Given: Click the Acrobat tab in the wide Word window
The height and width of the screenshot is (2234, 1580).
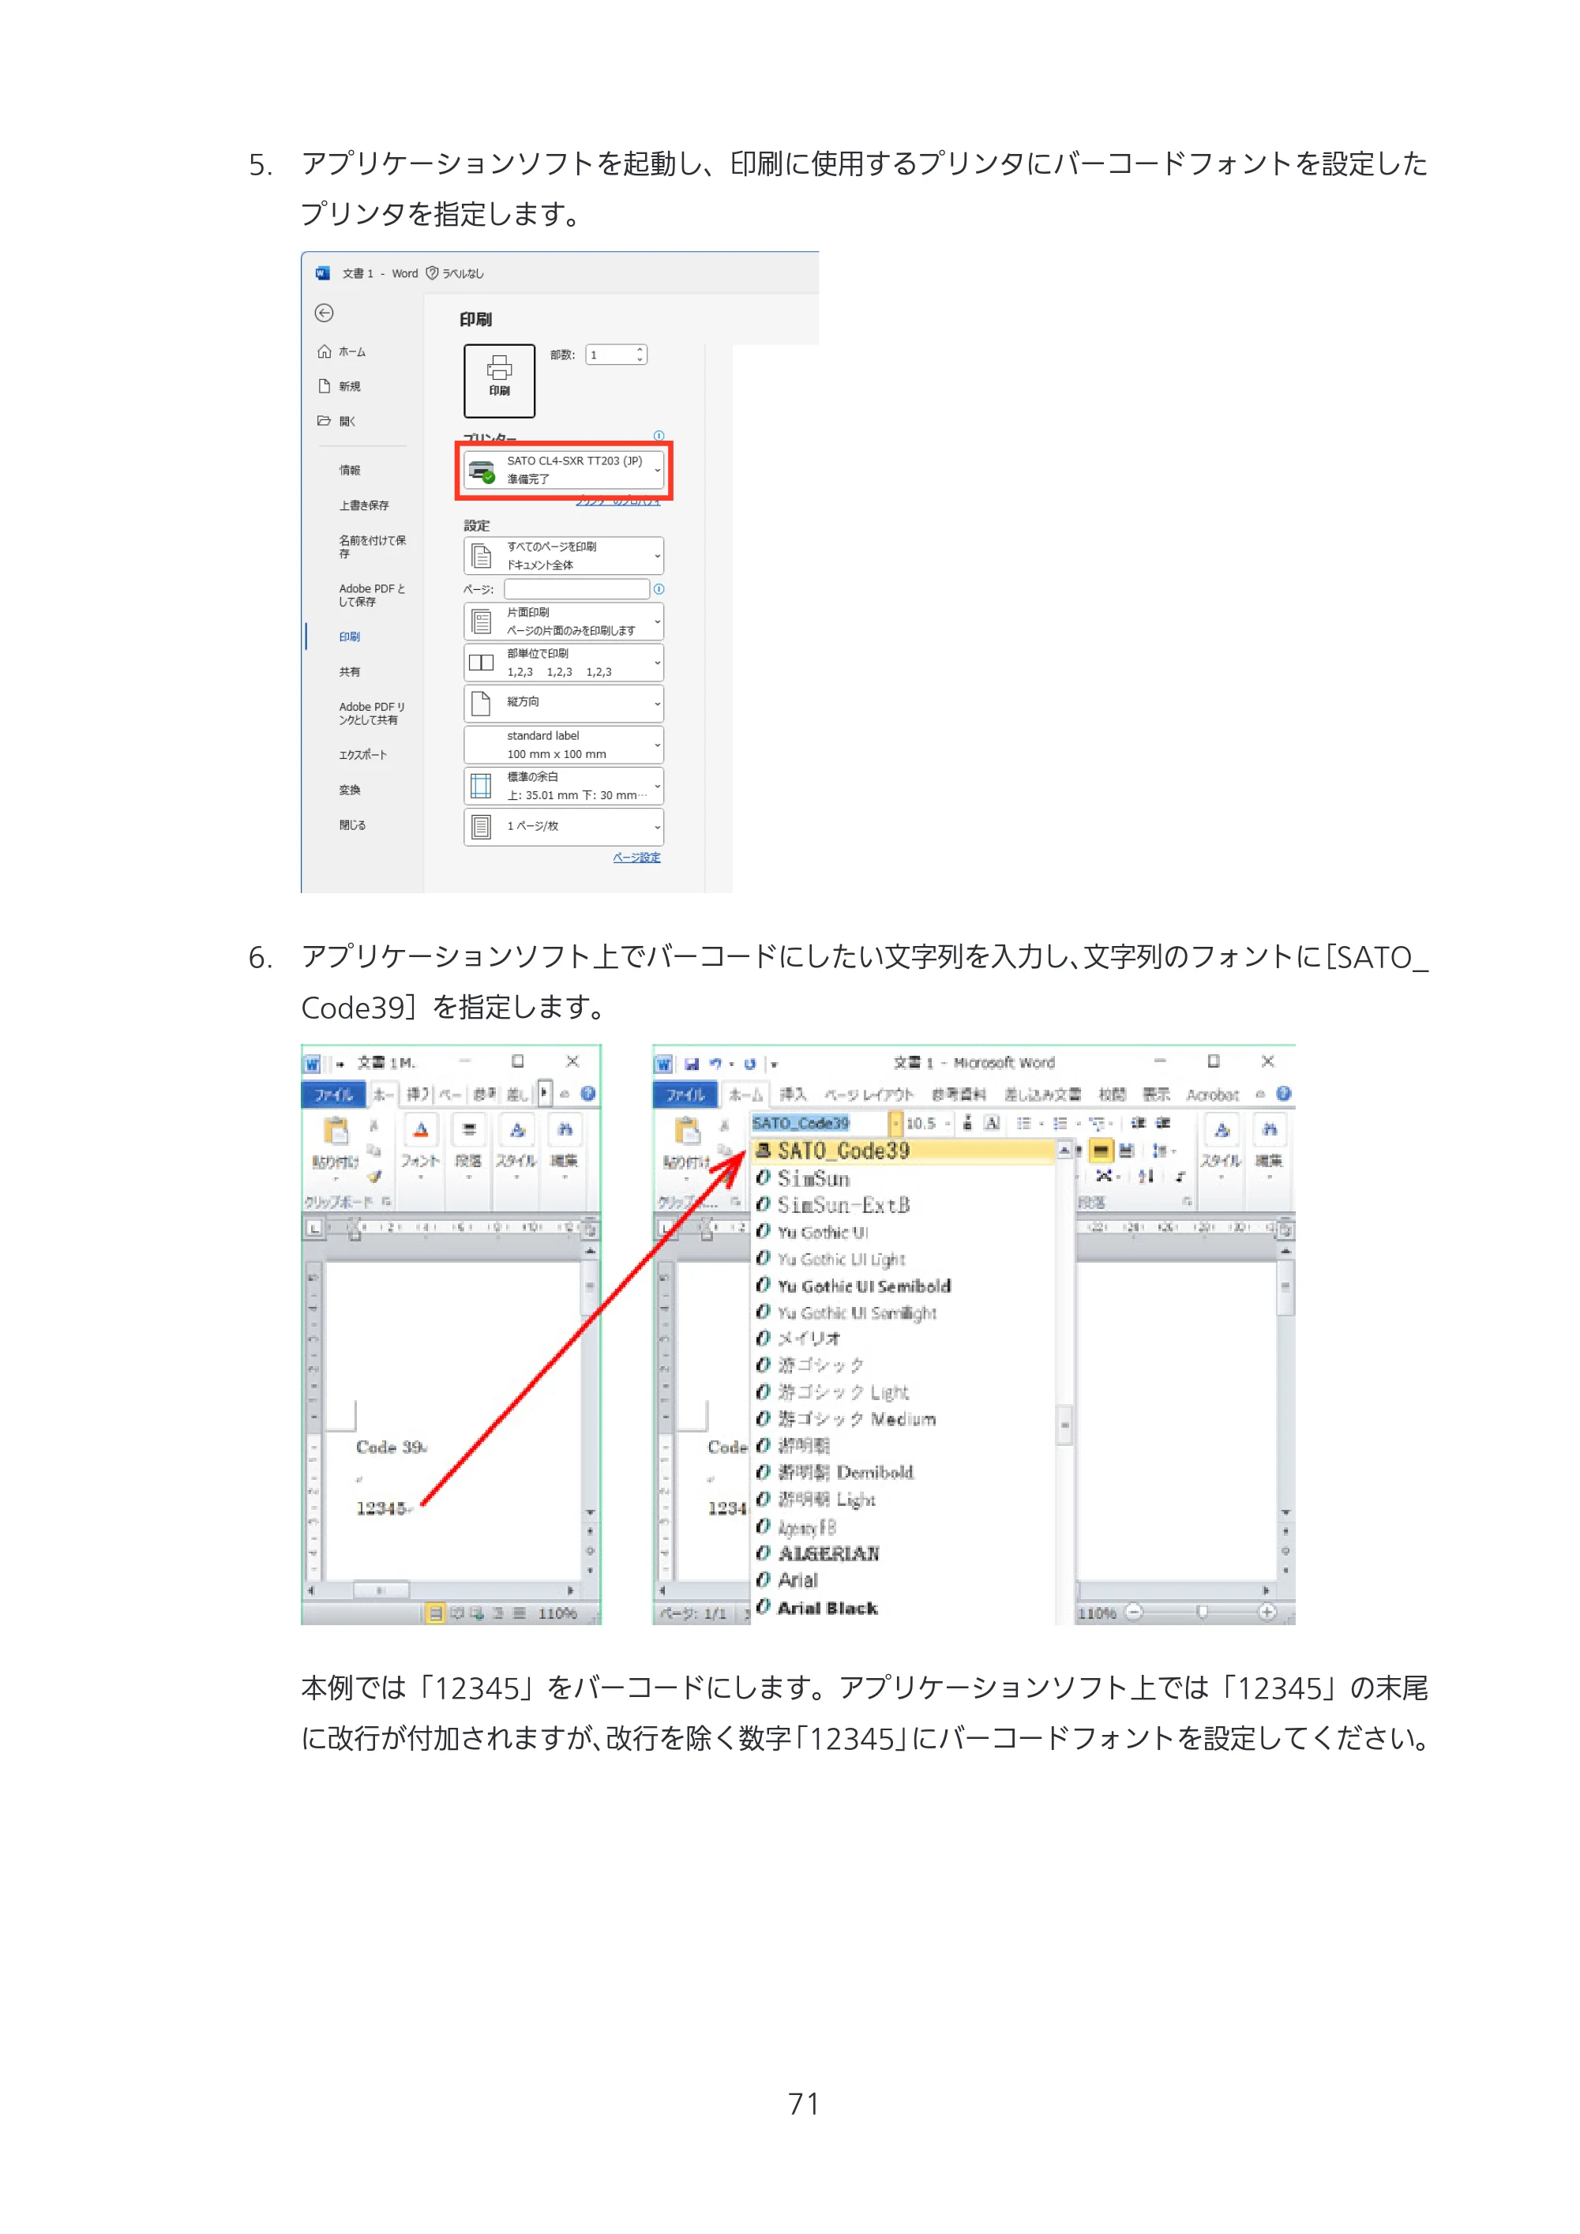Looking at the screenshot, I should [1212, 1094].
